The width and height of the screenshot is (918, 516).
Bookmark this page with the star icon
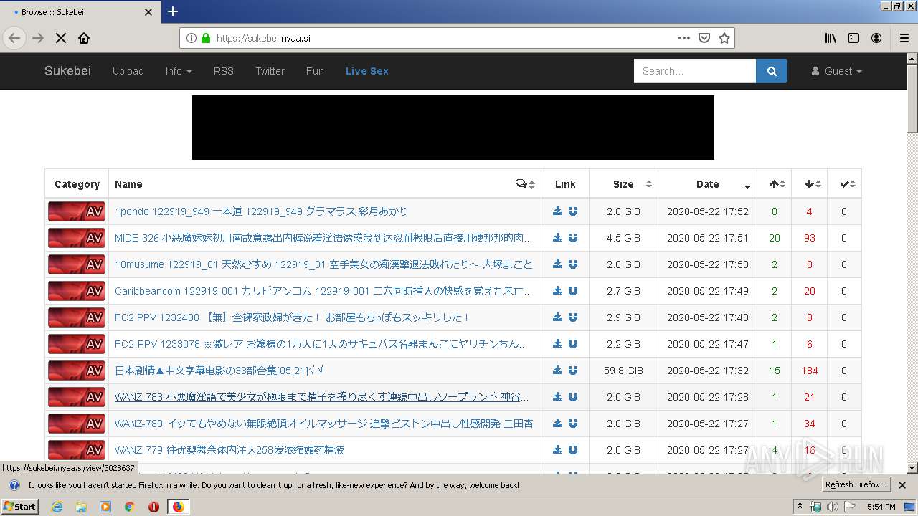pos(724,38)
